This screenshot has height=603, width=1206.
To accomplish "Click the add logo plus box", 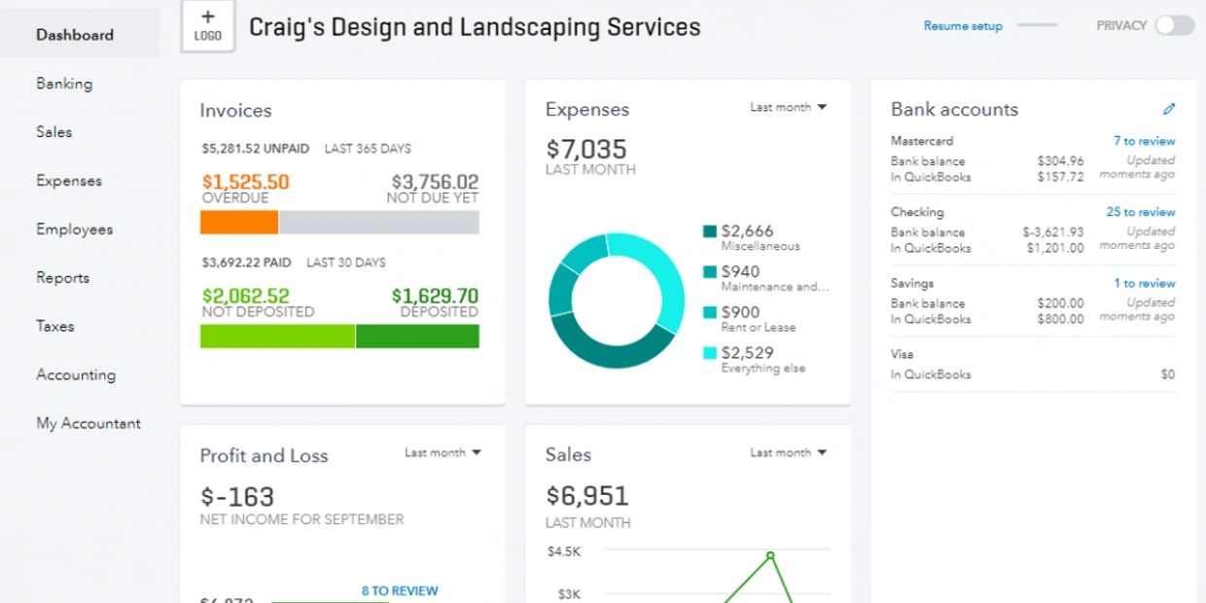I will 207,26.
